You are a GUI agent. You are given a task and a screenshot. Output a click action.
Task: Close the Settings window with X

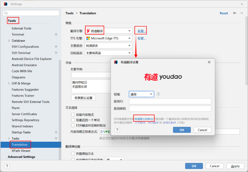(242, 4)
